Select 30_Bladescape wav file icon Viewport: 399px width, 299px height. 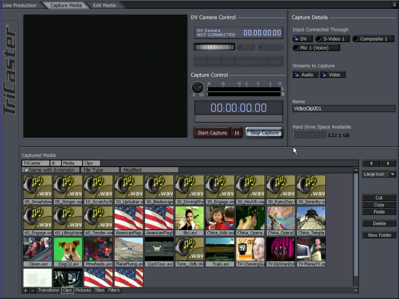[x=159, y=190]
